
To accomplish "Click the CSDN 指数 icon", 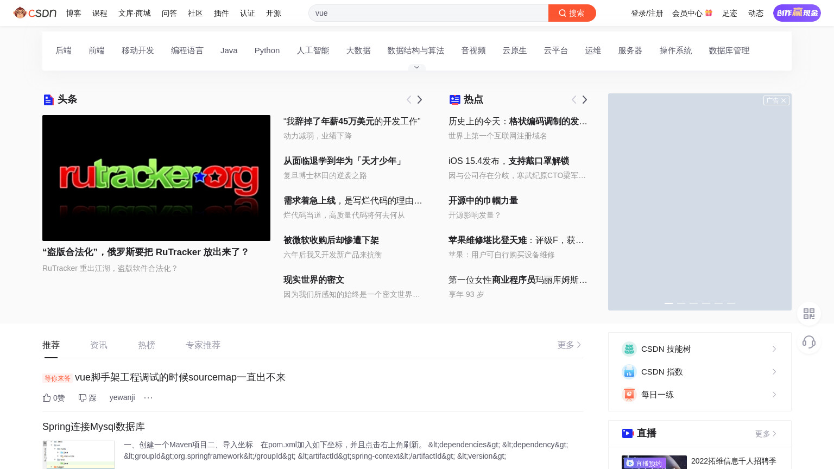I will click(x=629, y=372).
